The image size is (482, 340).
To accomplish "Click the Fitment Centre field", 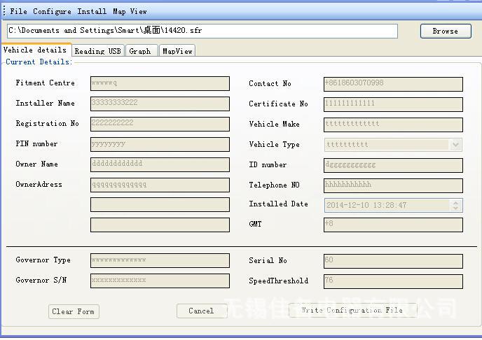I will [160, 83].
